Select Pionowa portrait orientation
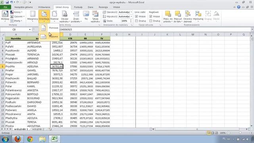Image resolution: width=254 pixels, height=143 pixels. coord(49,28)
